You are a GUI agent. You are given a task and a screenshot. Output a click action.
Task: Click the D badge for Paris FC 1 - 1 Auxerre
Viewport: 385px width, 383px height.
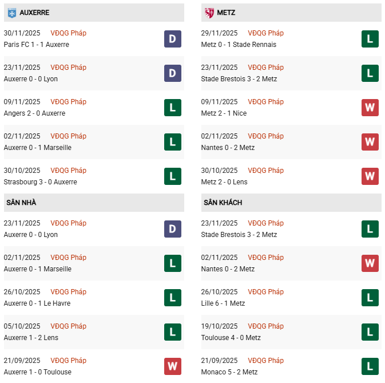(172, 39)
